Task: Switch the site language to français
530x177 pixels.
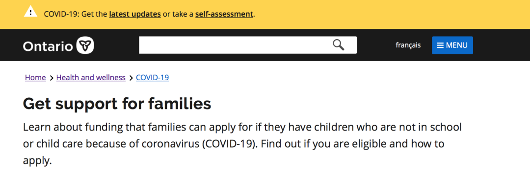Action: (408, 45)
